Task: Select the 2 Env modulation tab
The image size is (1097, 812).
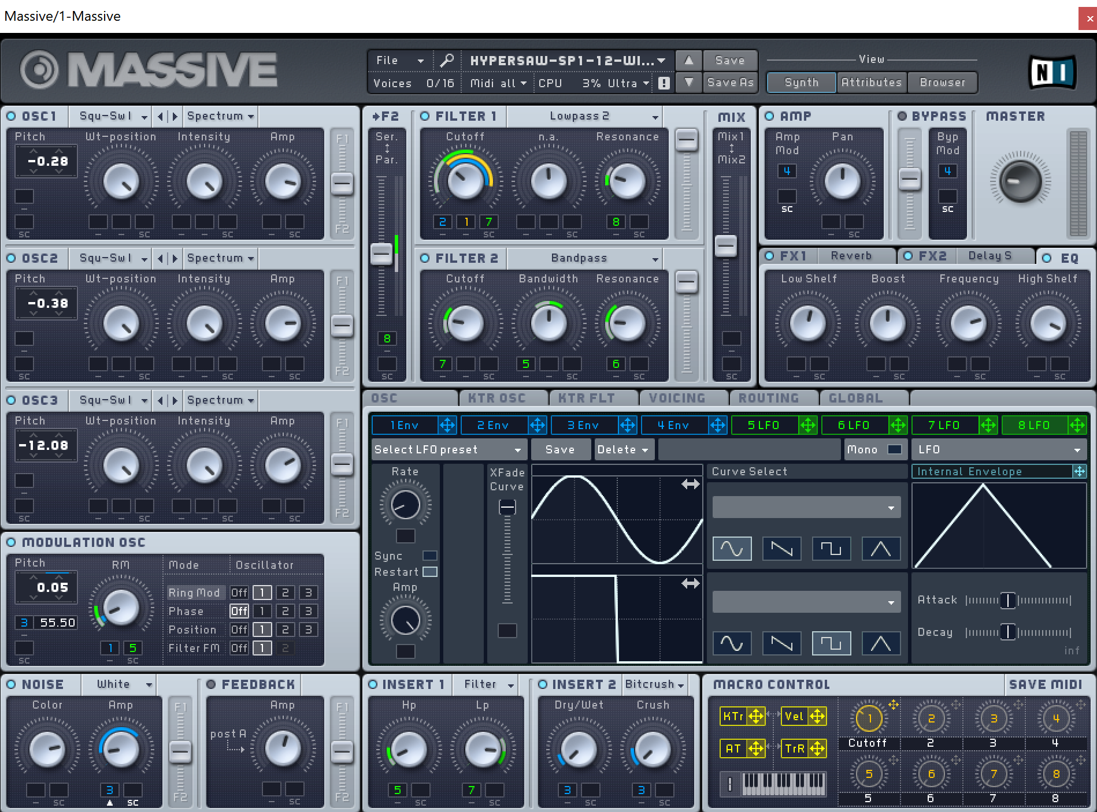Action: [495, 426]
